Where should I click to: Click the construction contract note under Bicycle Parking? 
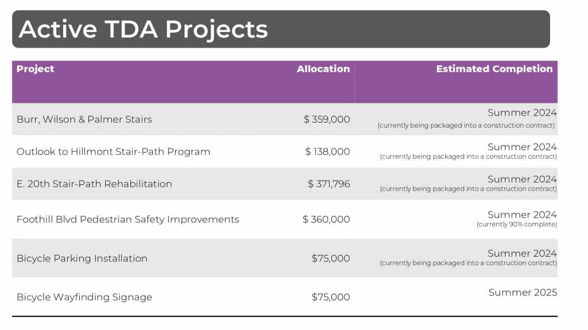click(468, 264)
